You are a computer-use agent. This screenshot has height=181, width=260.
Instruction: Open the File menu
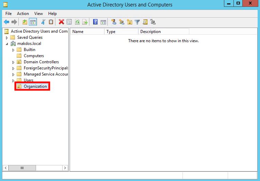pos(8,14)
